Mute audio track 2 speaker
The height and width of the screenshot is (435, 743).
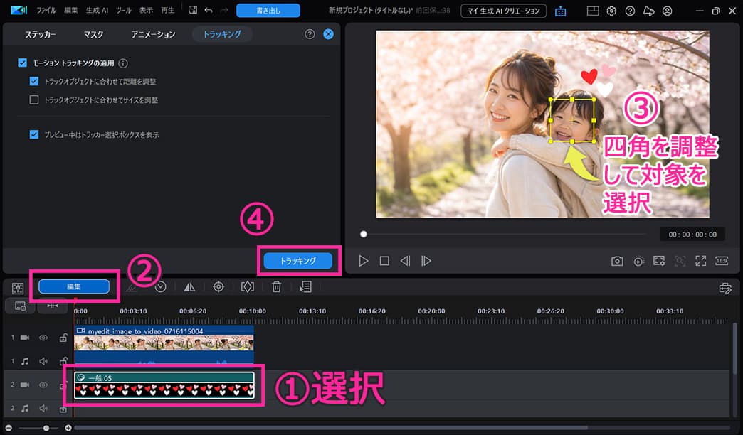click(x=43, y=408)
